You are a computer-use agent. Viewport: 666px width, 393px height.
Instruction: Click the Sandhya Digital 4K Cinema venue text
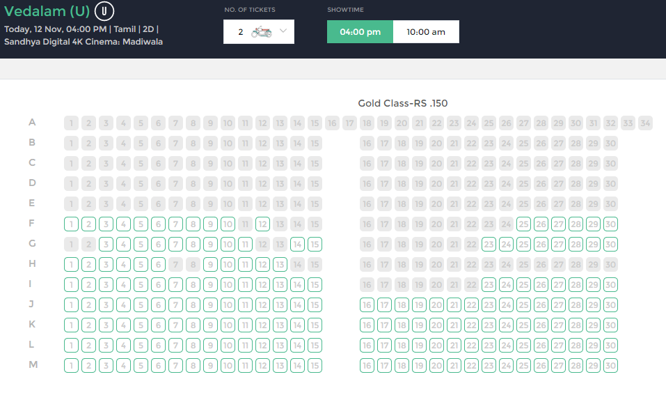click(84, 42)
